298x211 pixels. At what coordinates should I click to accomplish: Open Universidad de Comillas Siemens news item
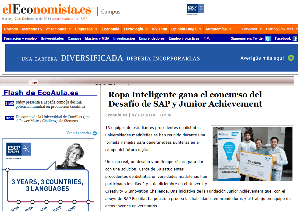[x=53, y=119]
